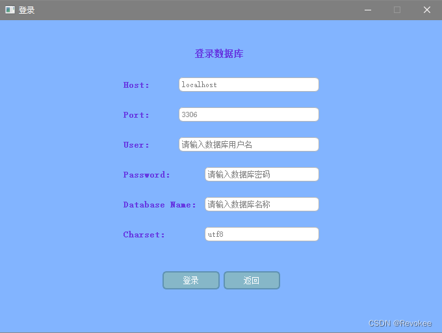Click the Database Name input field
Viewport: 442px width, 333px height.
(262, 204)
